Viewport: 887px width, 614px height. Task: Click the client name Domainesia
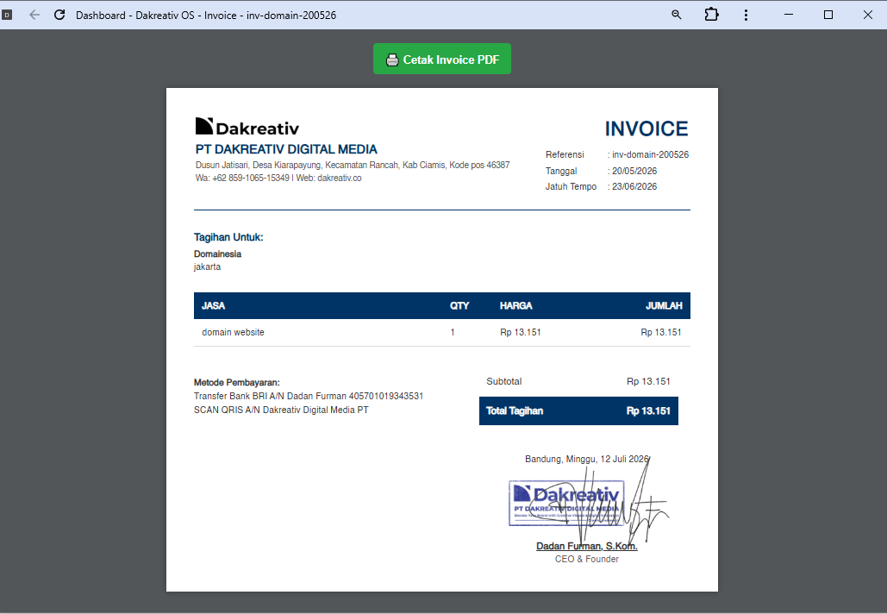[218, 254]
